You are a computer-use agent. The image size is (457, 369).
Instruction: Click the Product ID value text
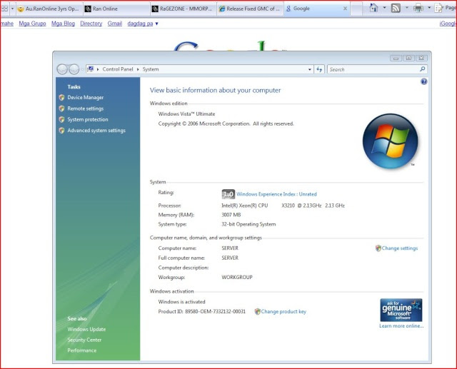click(215, 312)
